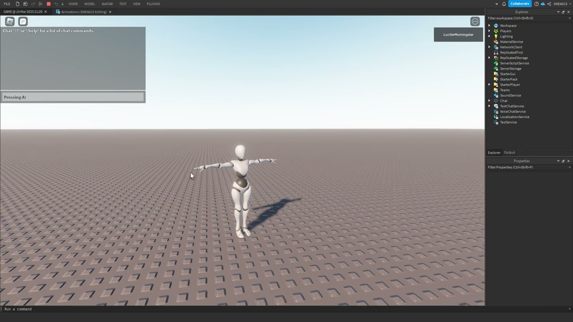The image size is (573, 322).
Task: Expand the Players tree node
Action: pyautogui.click(x=489, y=31)
